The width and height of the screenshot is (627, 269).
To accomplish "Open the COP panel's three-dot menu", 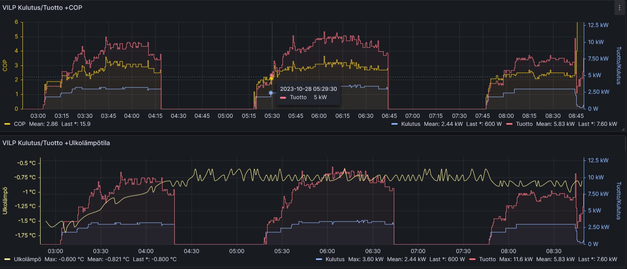I will point(619,8).
